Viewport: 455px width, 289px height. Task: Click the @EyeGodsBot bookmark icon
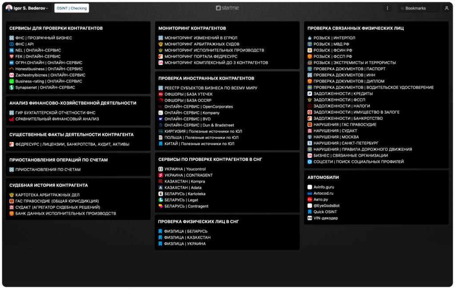pos(310,206)
